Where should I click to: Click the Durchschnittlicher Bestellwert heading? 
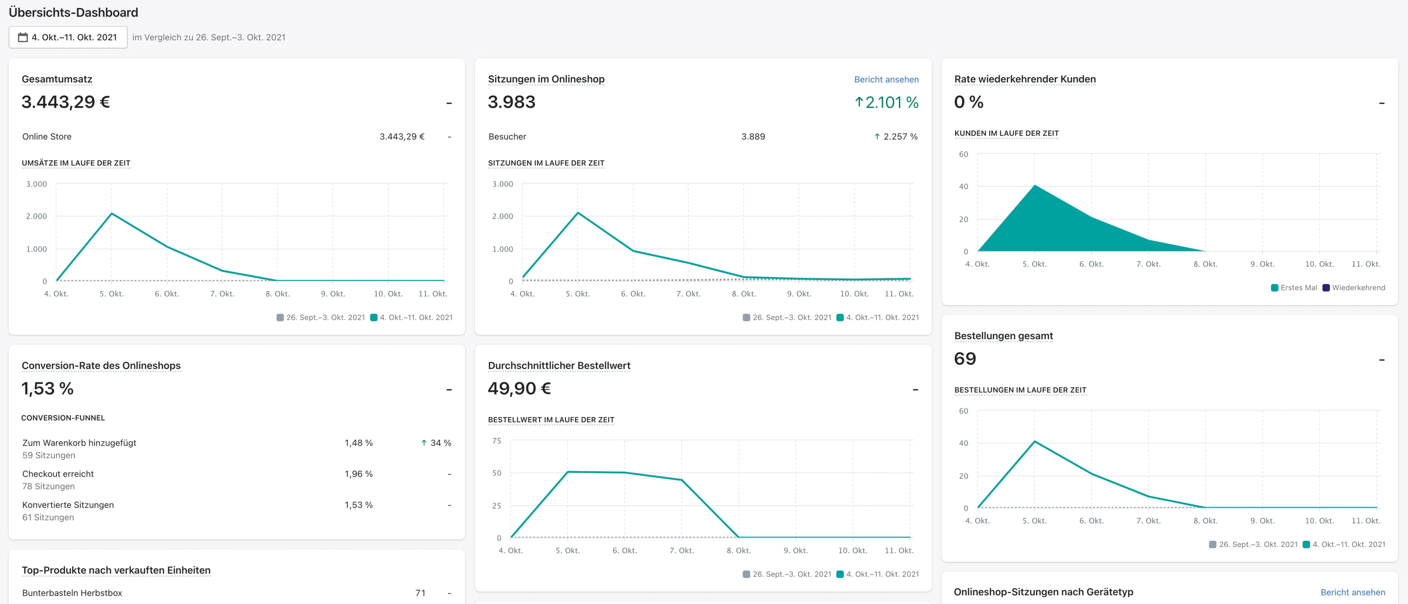pos(558,366)
